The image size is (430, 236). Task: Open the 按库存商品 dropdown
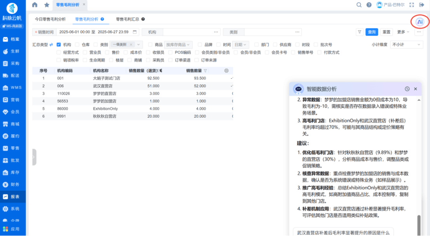pyautogui.click(x=178, y=45)
